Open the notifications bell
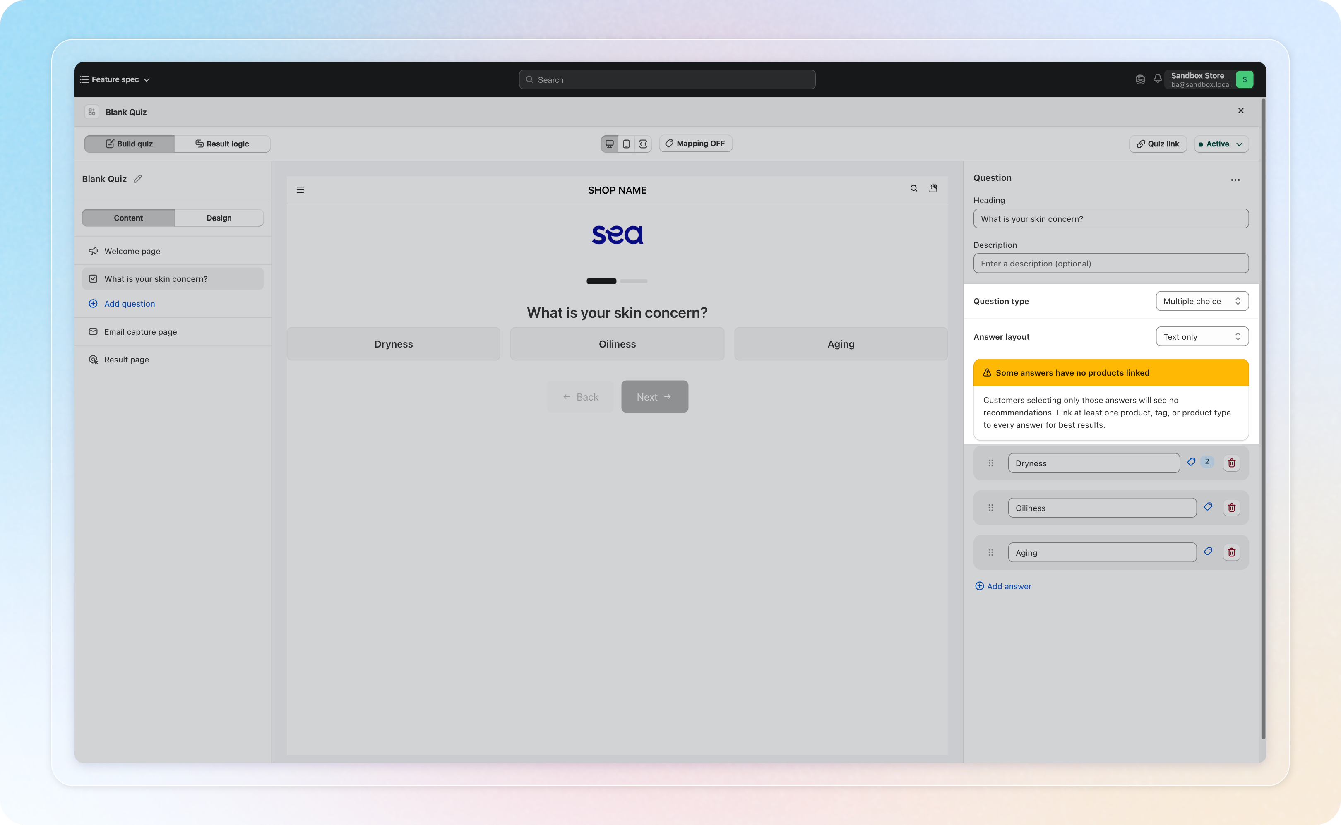Viewport: 1341px width, 825px height. click(x=1157, y=79)
